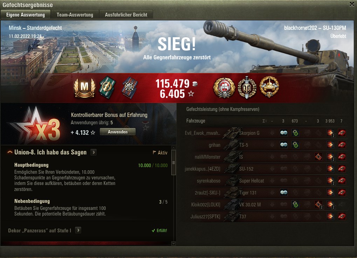Click the spotted icon in Skorpion G row

[284, 133]
